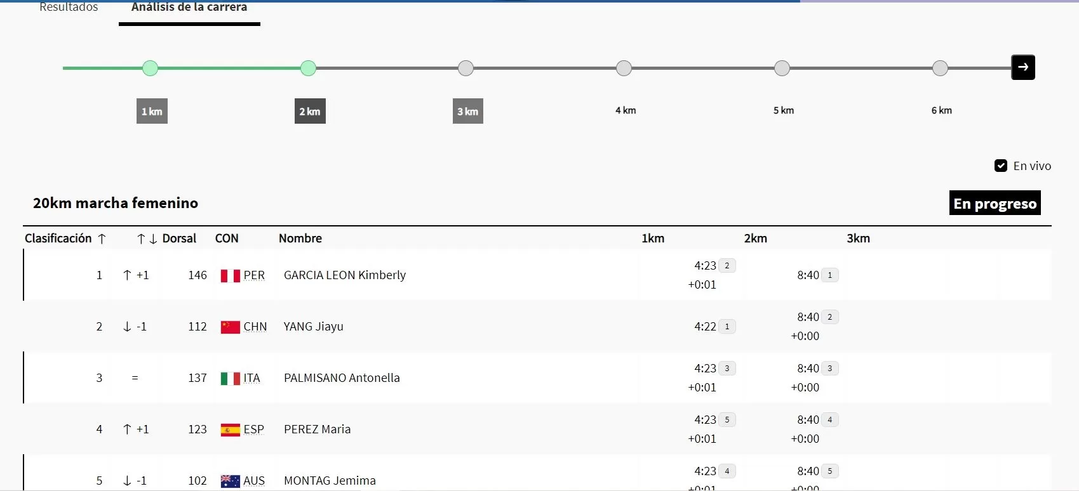This screenshot has height=491, width=1079.
Task: Open athlete YANG Jiayu
Action: [314, 327]
